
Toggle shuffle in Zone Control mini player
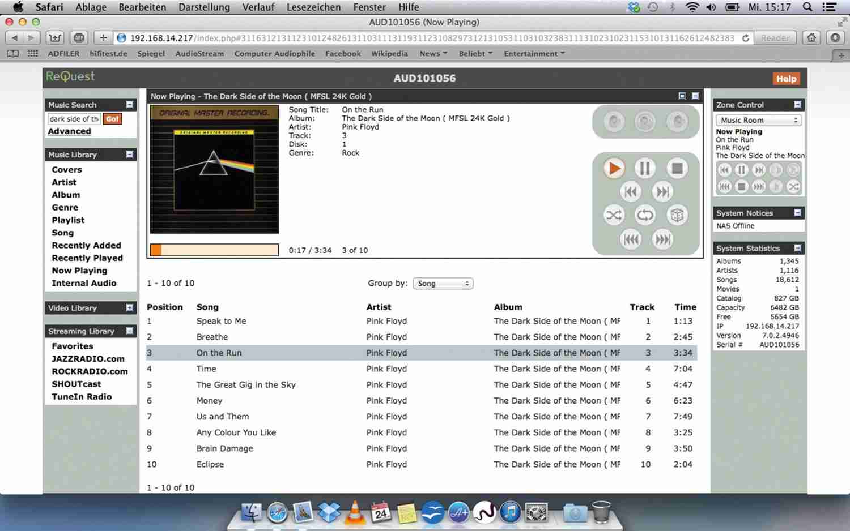tap(793, 186)
